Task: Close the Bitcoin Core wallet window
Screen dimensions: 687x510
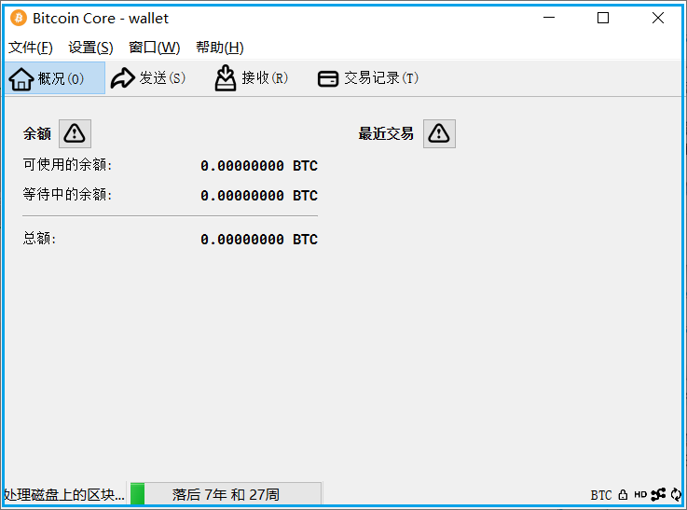Action: 658,18
